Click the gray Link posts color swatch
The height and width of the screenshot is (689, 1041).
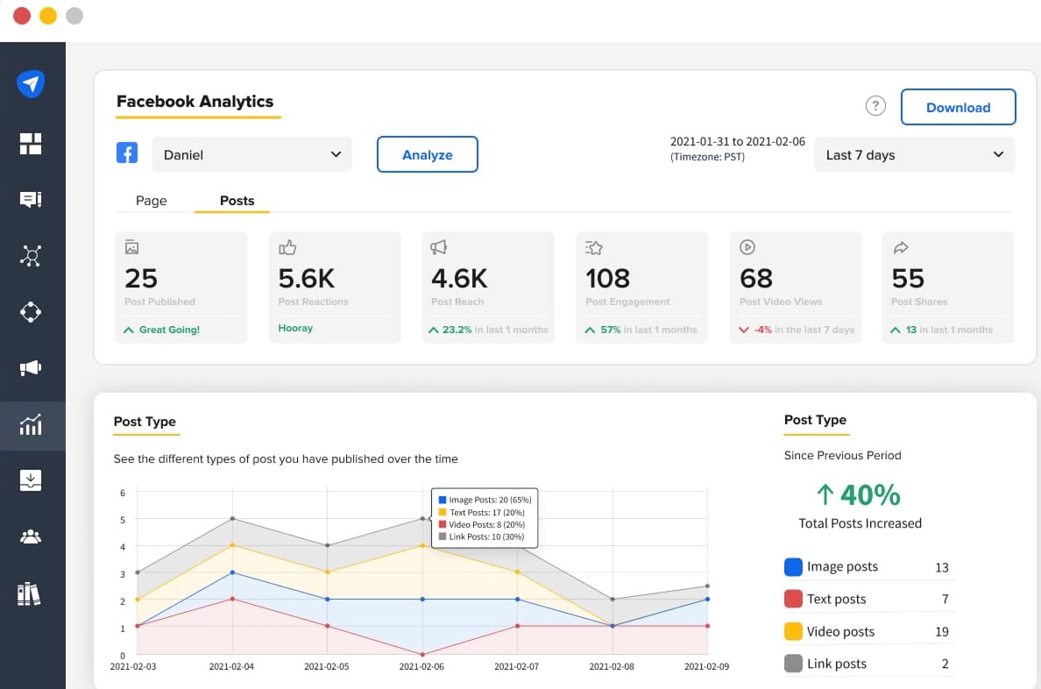(x=793, y=663)
